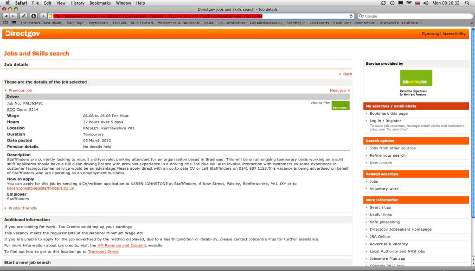This screenshot has height=271, width=475.
Task: Click the Back link
Action: [347, 74]
